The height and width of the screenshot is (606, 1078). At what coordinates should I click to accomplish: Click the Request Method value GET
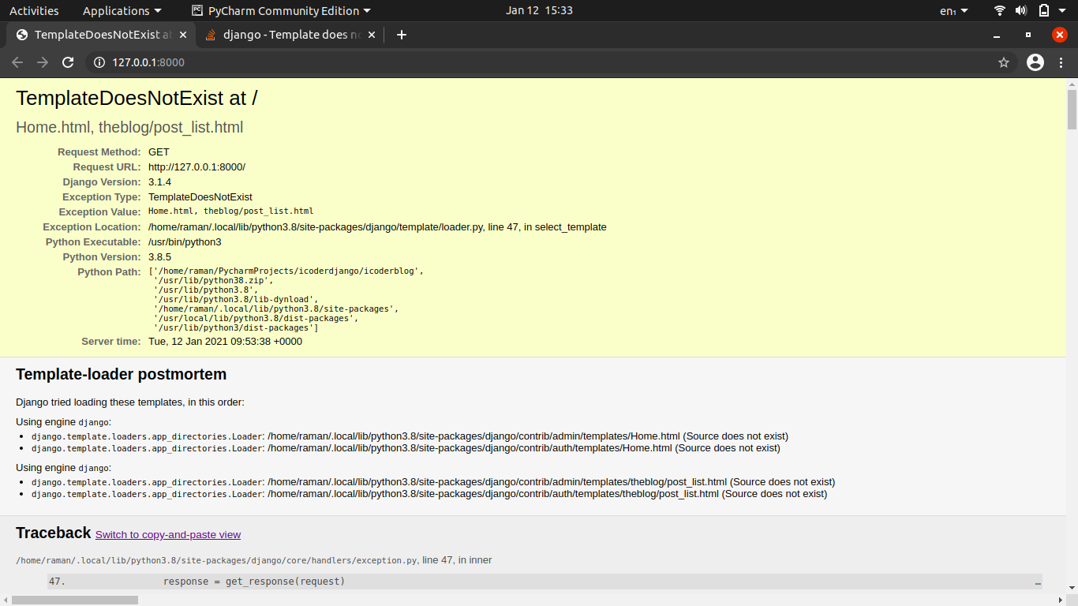[x=159, y=151]
